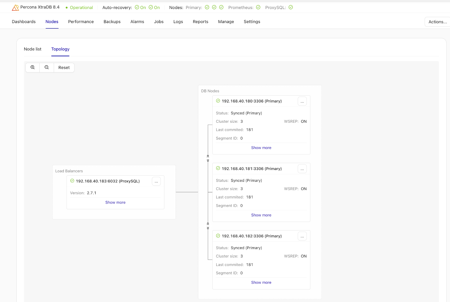The height and width of the screenshot is (302, 450).
Task: Click the health icon on node 192.168.40.182
Action: (x=218, y=236)
